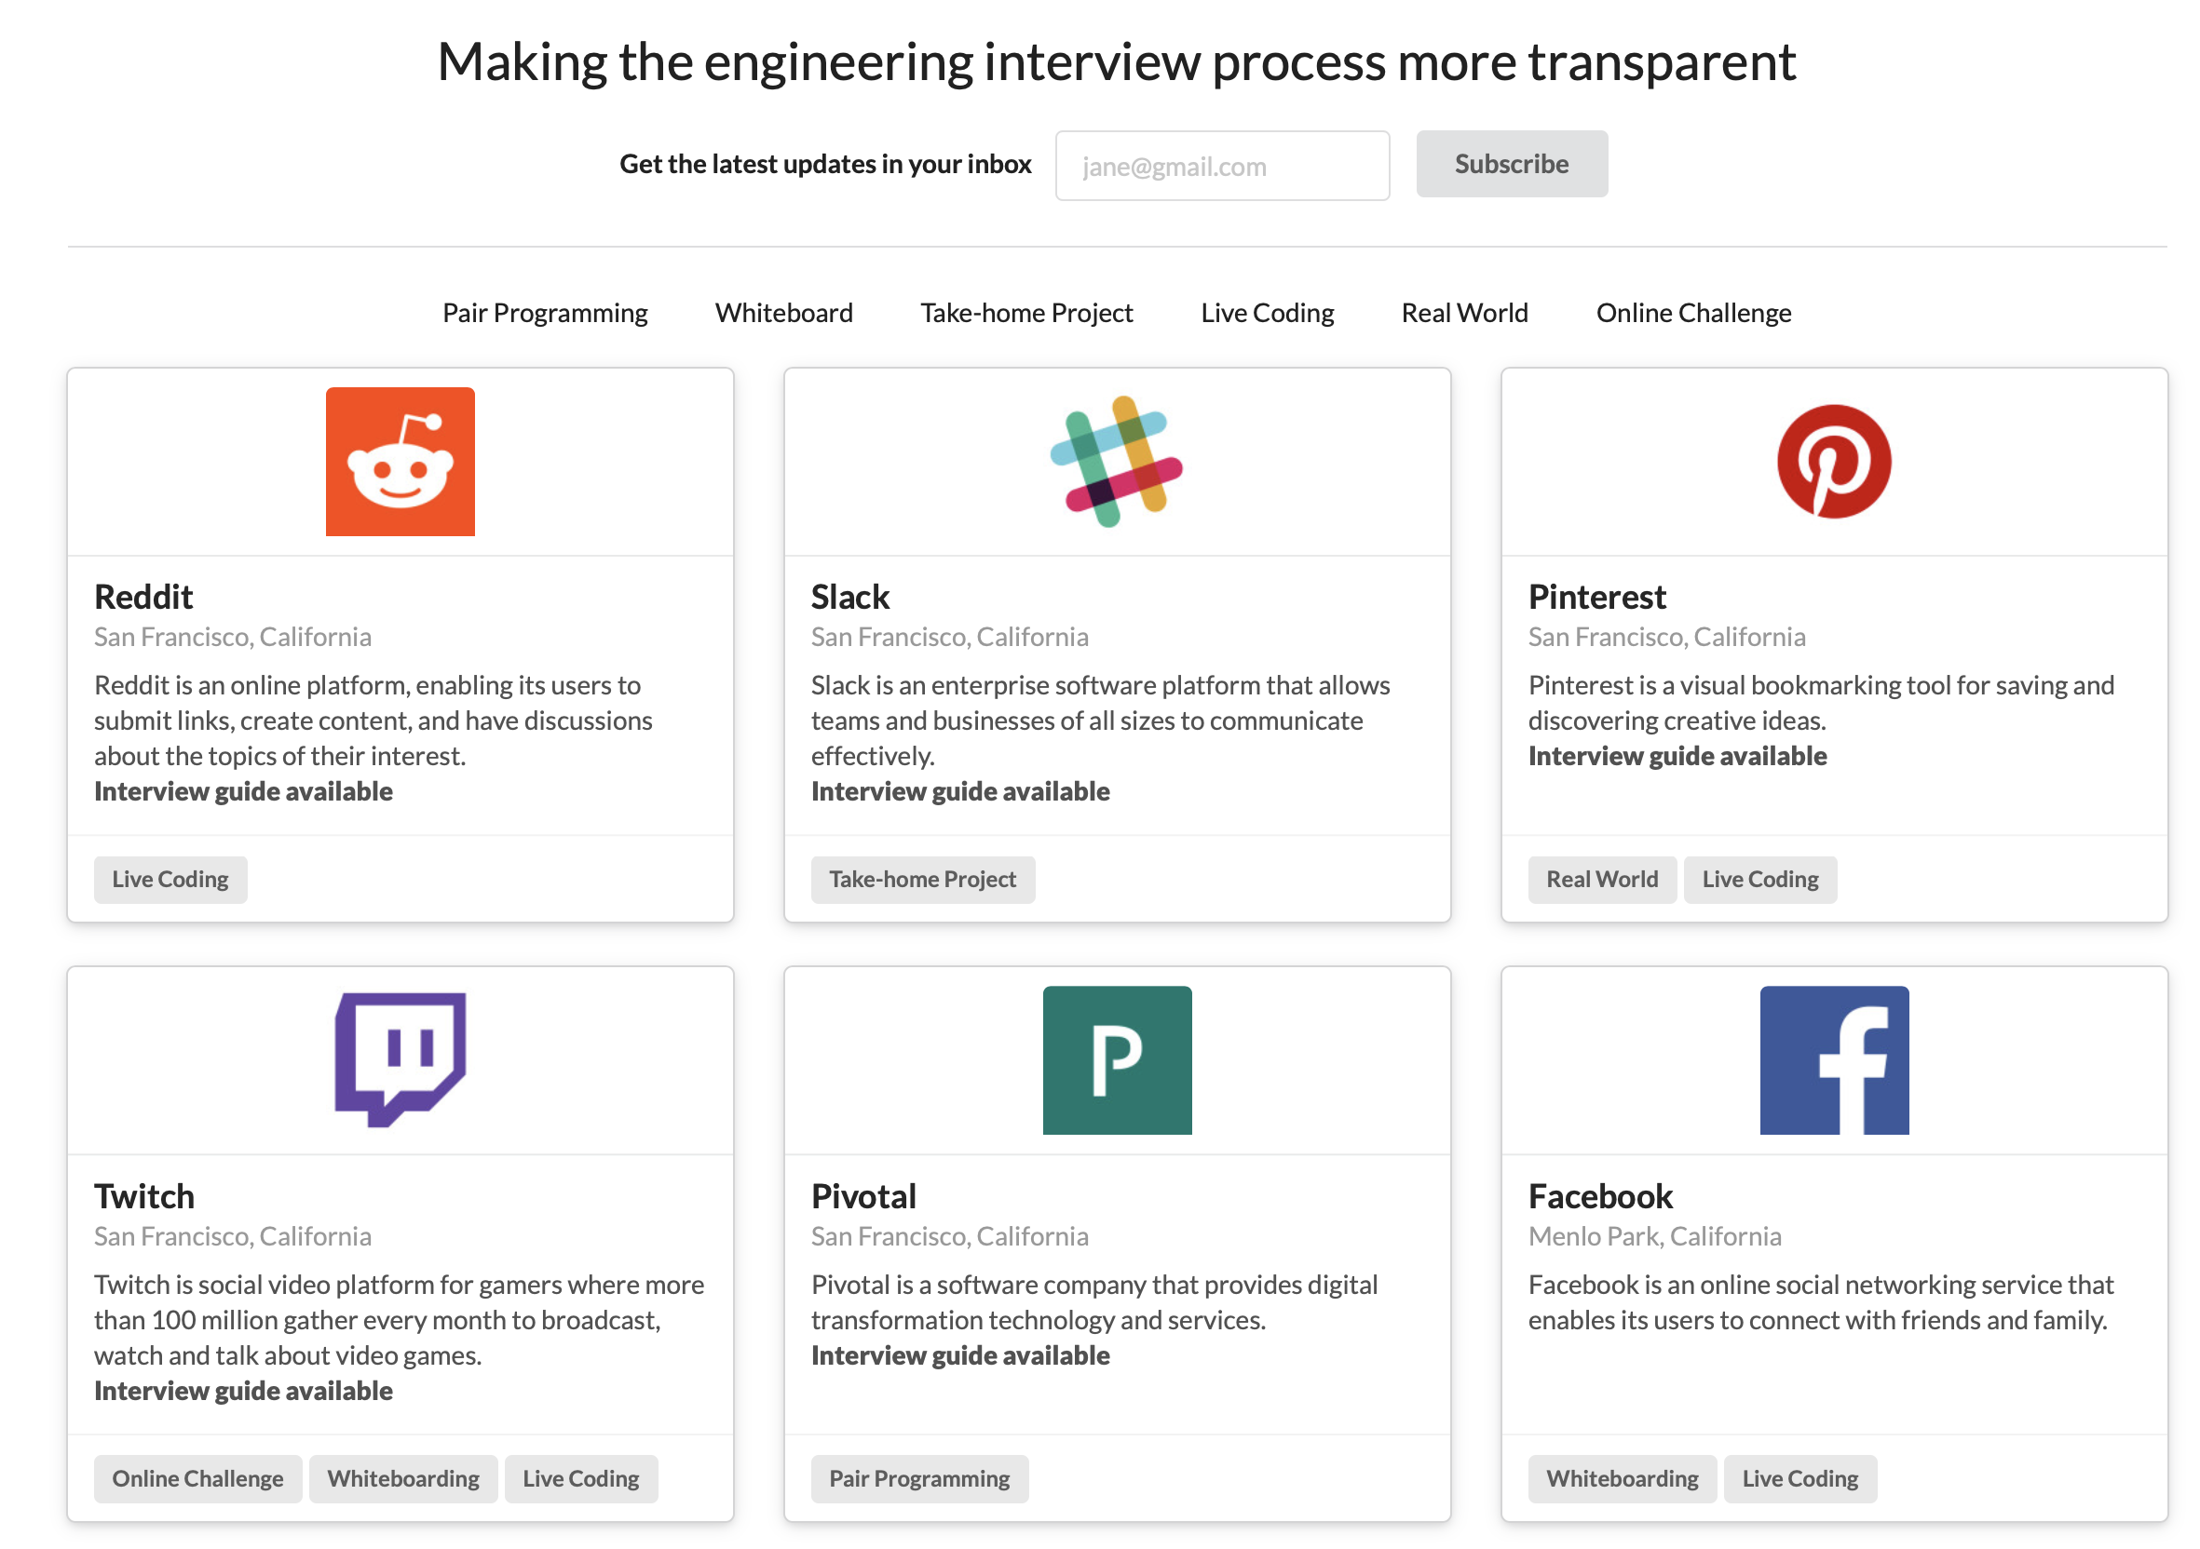Select the Whiteboard filter tab
The height and width of the screenshot is (1549, 2200).
(782, 313)
